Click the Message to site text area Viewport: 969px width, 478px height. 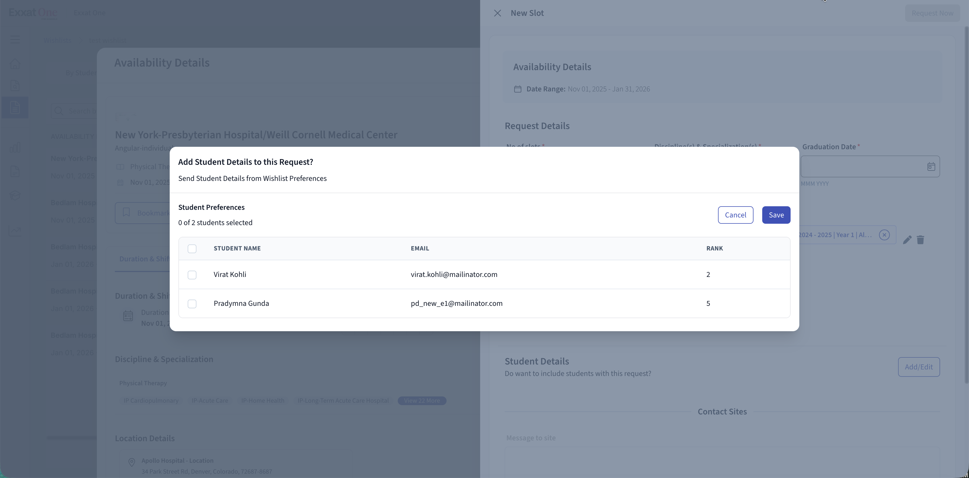tap(722, 462)
